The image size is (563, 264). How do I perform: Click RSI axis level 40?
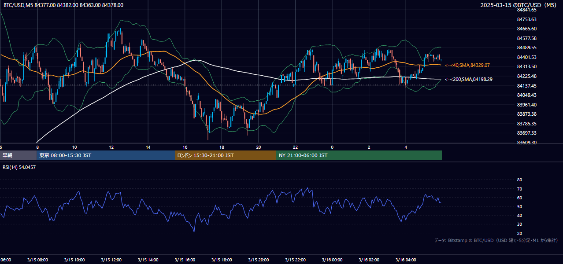click(519, 215)
